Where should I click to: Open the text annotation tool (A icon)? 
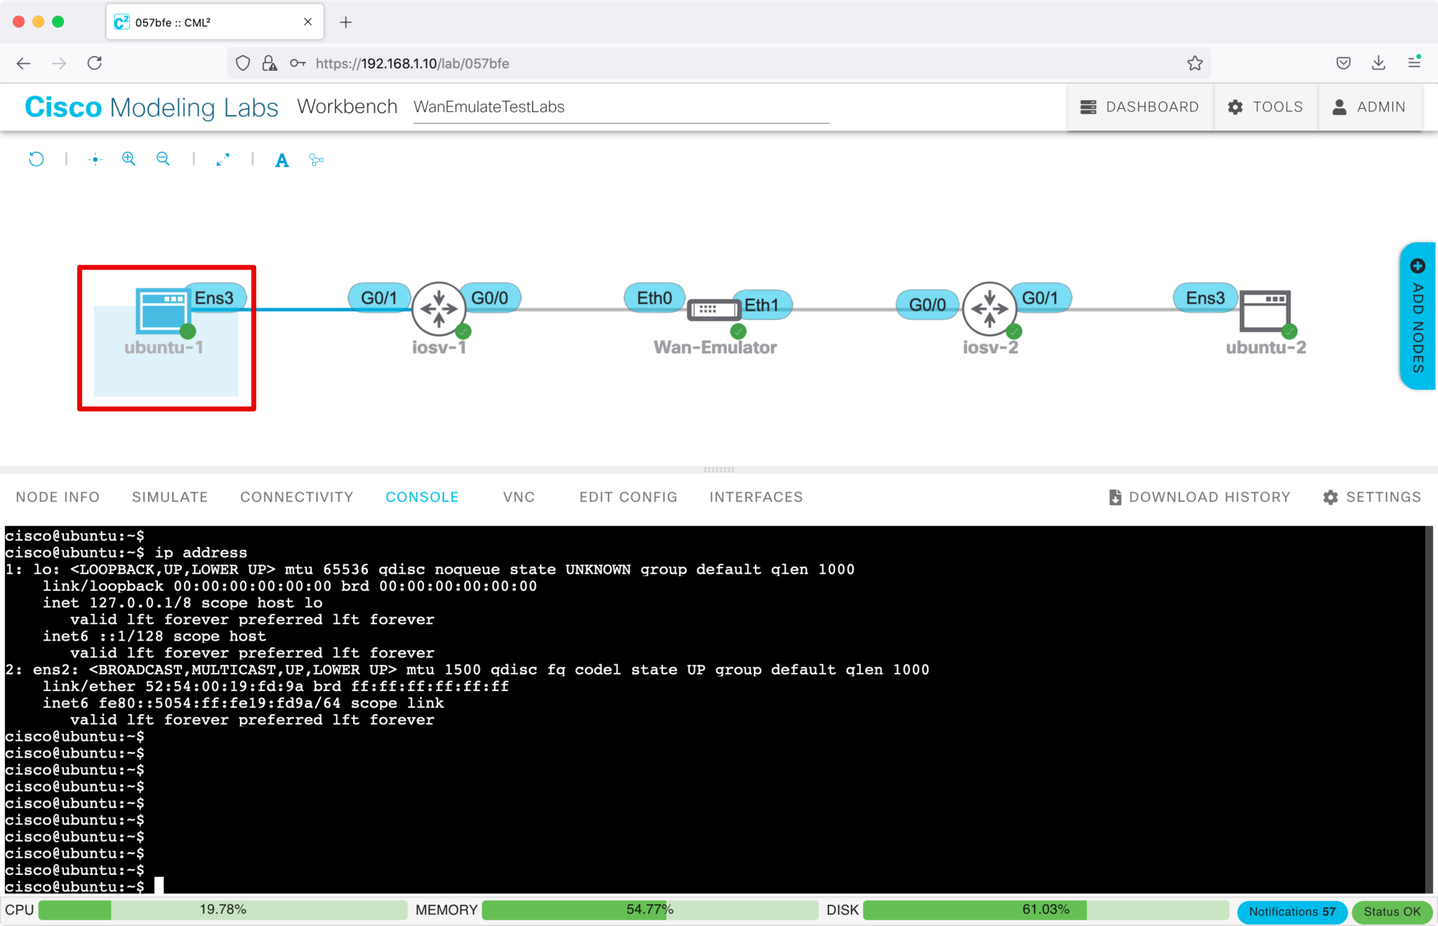point(282,160)
